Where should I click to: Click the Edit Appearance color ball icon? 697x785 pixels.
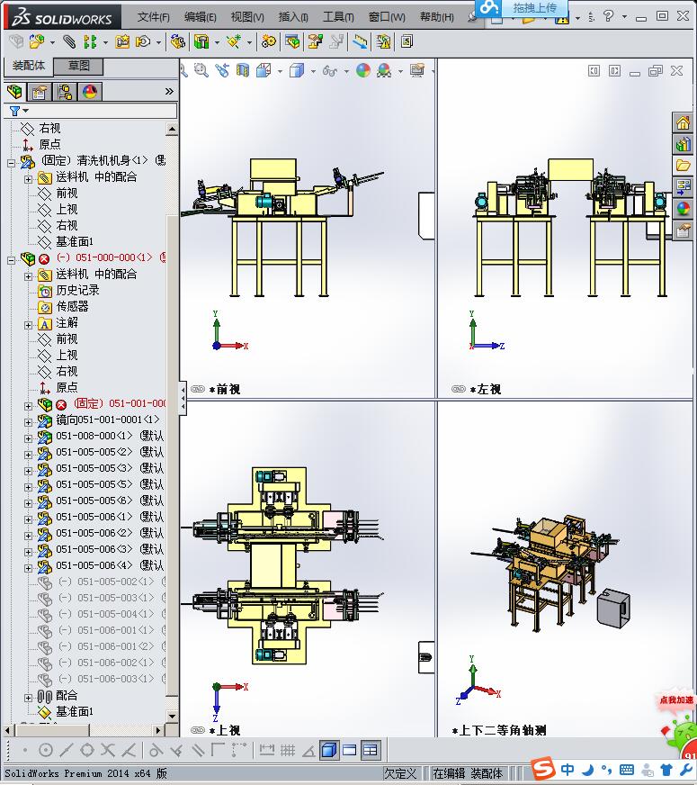pos(363,70)
